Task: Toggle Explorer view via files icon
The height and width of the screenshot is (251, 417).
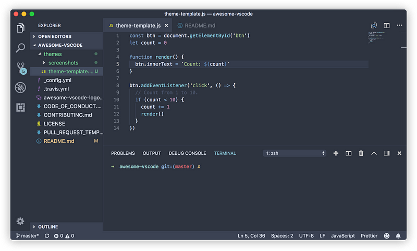Action: [x=20, y=28]
